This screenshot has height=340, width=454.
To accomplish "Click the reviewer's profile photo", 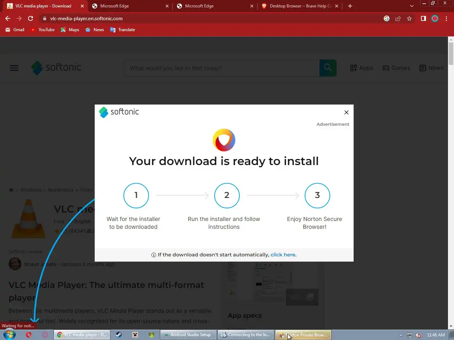I will tap(15, 264).
